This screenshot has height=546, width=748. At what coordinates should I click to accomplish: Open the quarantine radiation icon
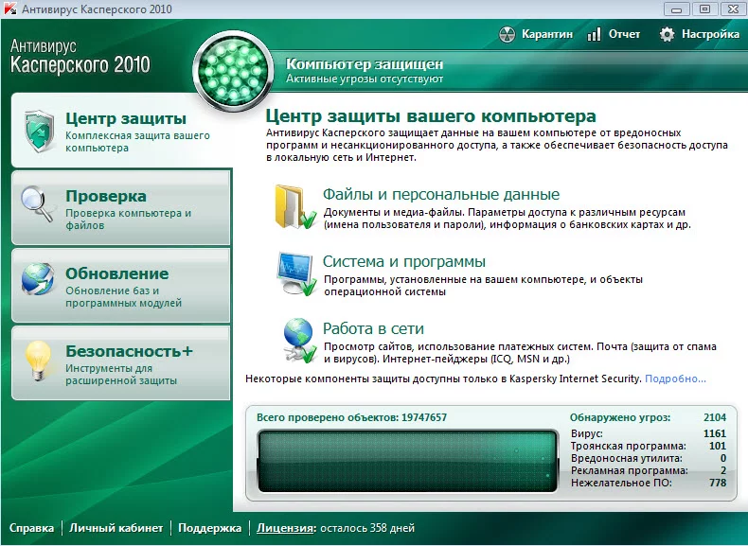tap(508, 34)
